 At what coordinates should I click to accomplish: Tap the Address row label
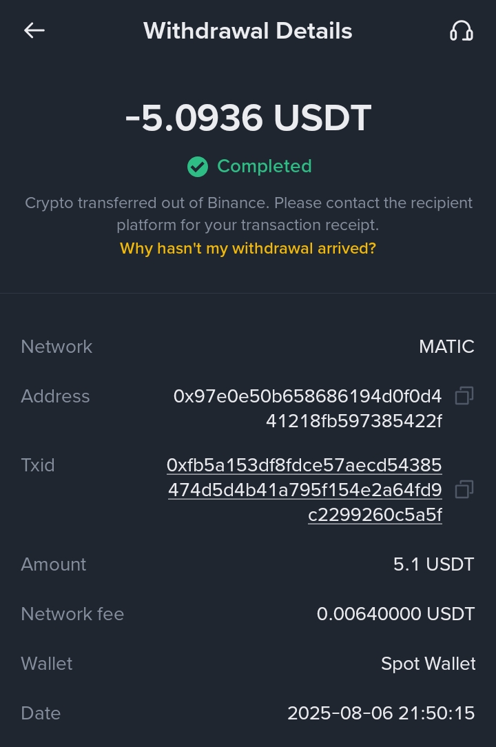pos(55,396)
